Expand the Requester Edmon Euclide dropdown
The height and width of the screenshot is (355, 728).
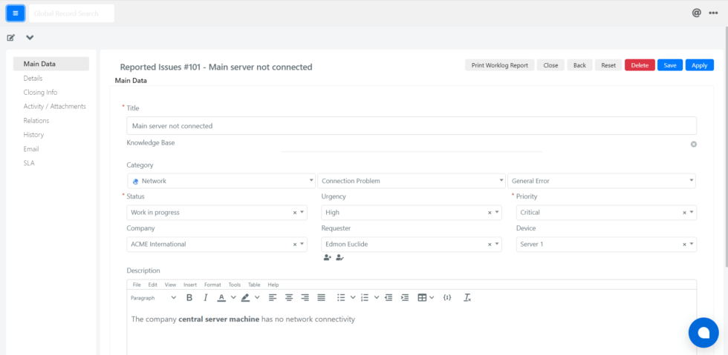[497, 244]
